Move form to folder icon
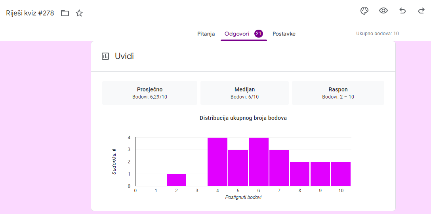Viewport: 431px width, 214px height. 65,13
